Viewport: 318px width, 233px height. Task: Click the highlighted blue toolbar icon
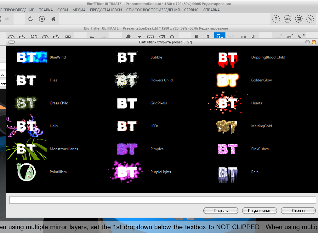(x=220, y=36)
